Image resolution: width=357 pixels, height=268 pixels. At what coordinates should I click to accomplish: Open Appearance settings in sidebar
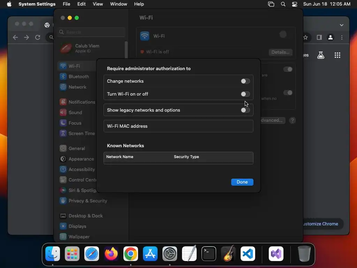(77, 159)
